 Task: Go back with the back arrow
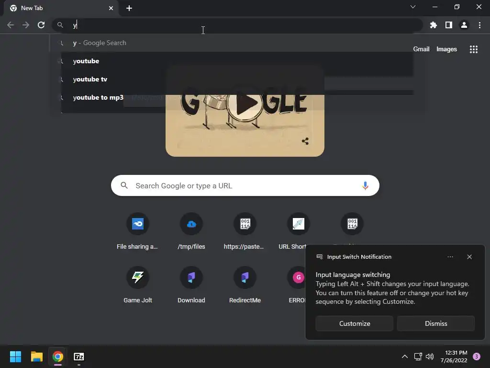coord(11,25)
